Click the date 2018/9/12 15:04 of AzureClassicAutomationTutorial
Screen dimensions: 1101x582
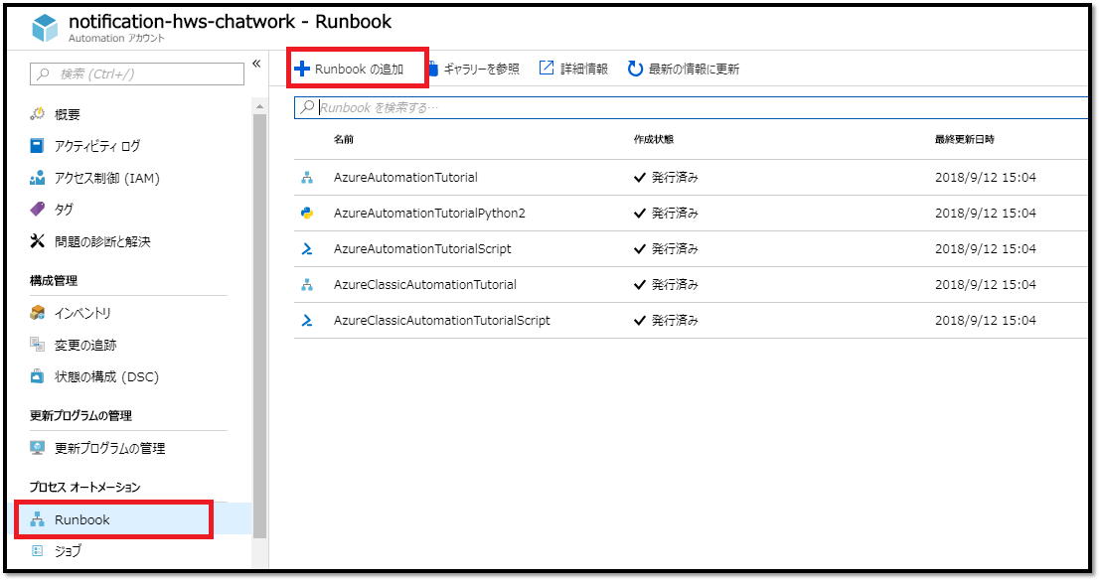986,284
